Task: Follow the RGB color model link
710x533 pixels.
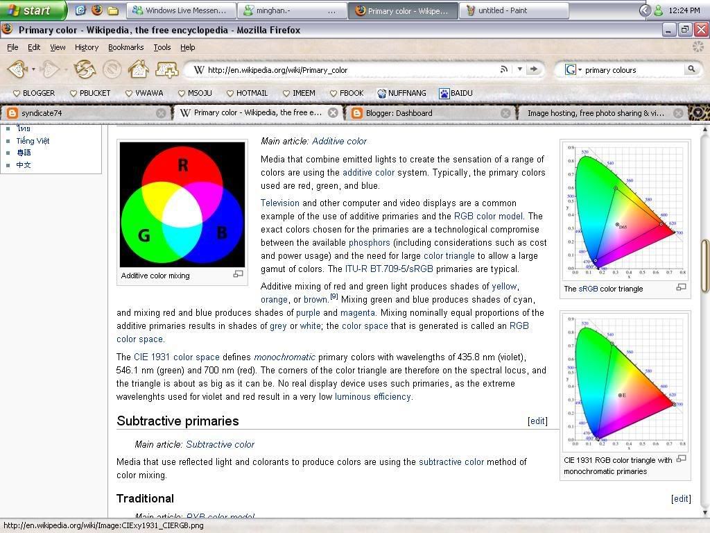Action: click(x=489, y=217)
